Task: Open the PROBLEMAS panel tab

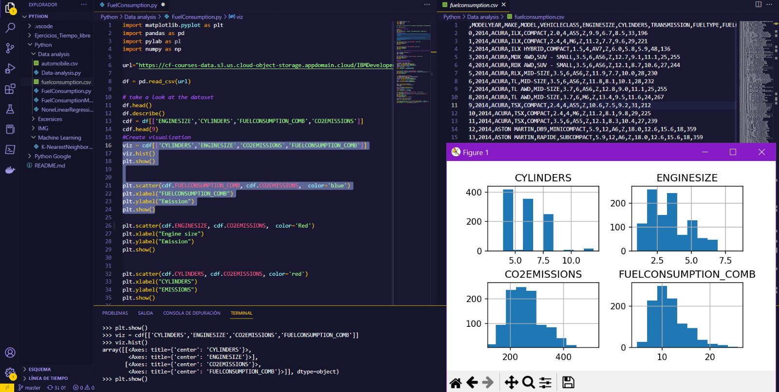Action: [115, 313]
